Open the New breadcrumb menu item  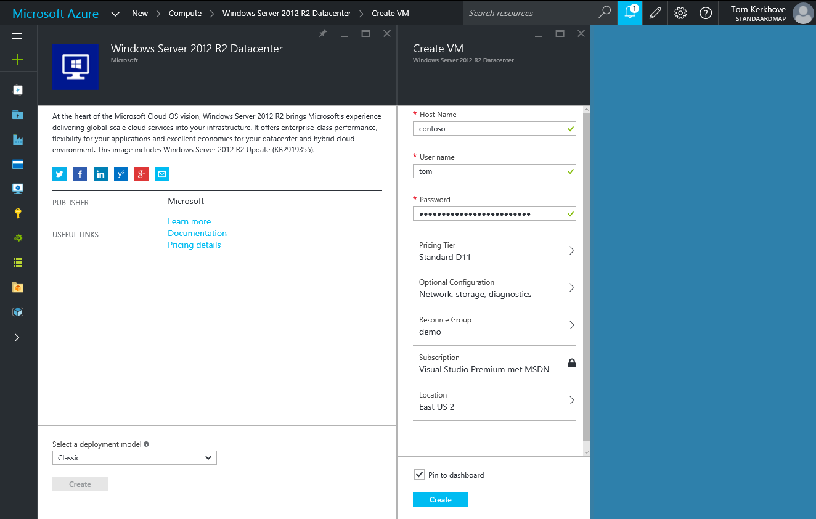pos(140,12)
